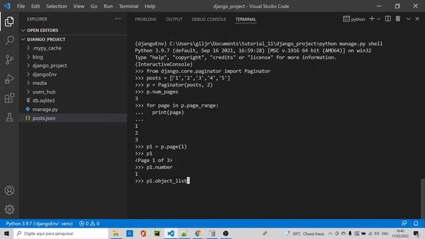Expand the blog folder
The width and height of the screenshot is (425, 239).
[28, 56]
